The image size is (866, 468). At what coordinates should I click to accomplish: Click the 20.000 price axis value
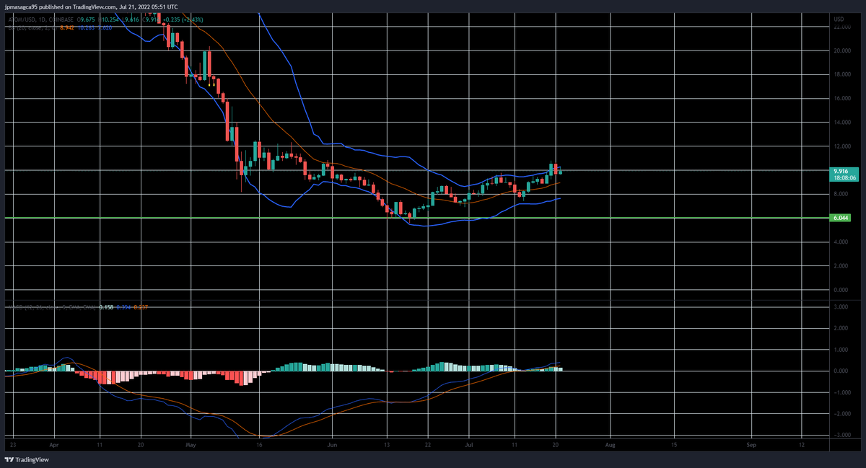841,50
